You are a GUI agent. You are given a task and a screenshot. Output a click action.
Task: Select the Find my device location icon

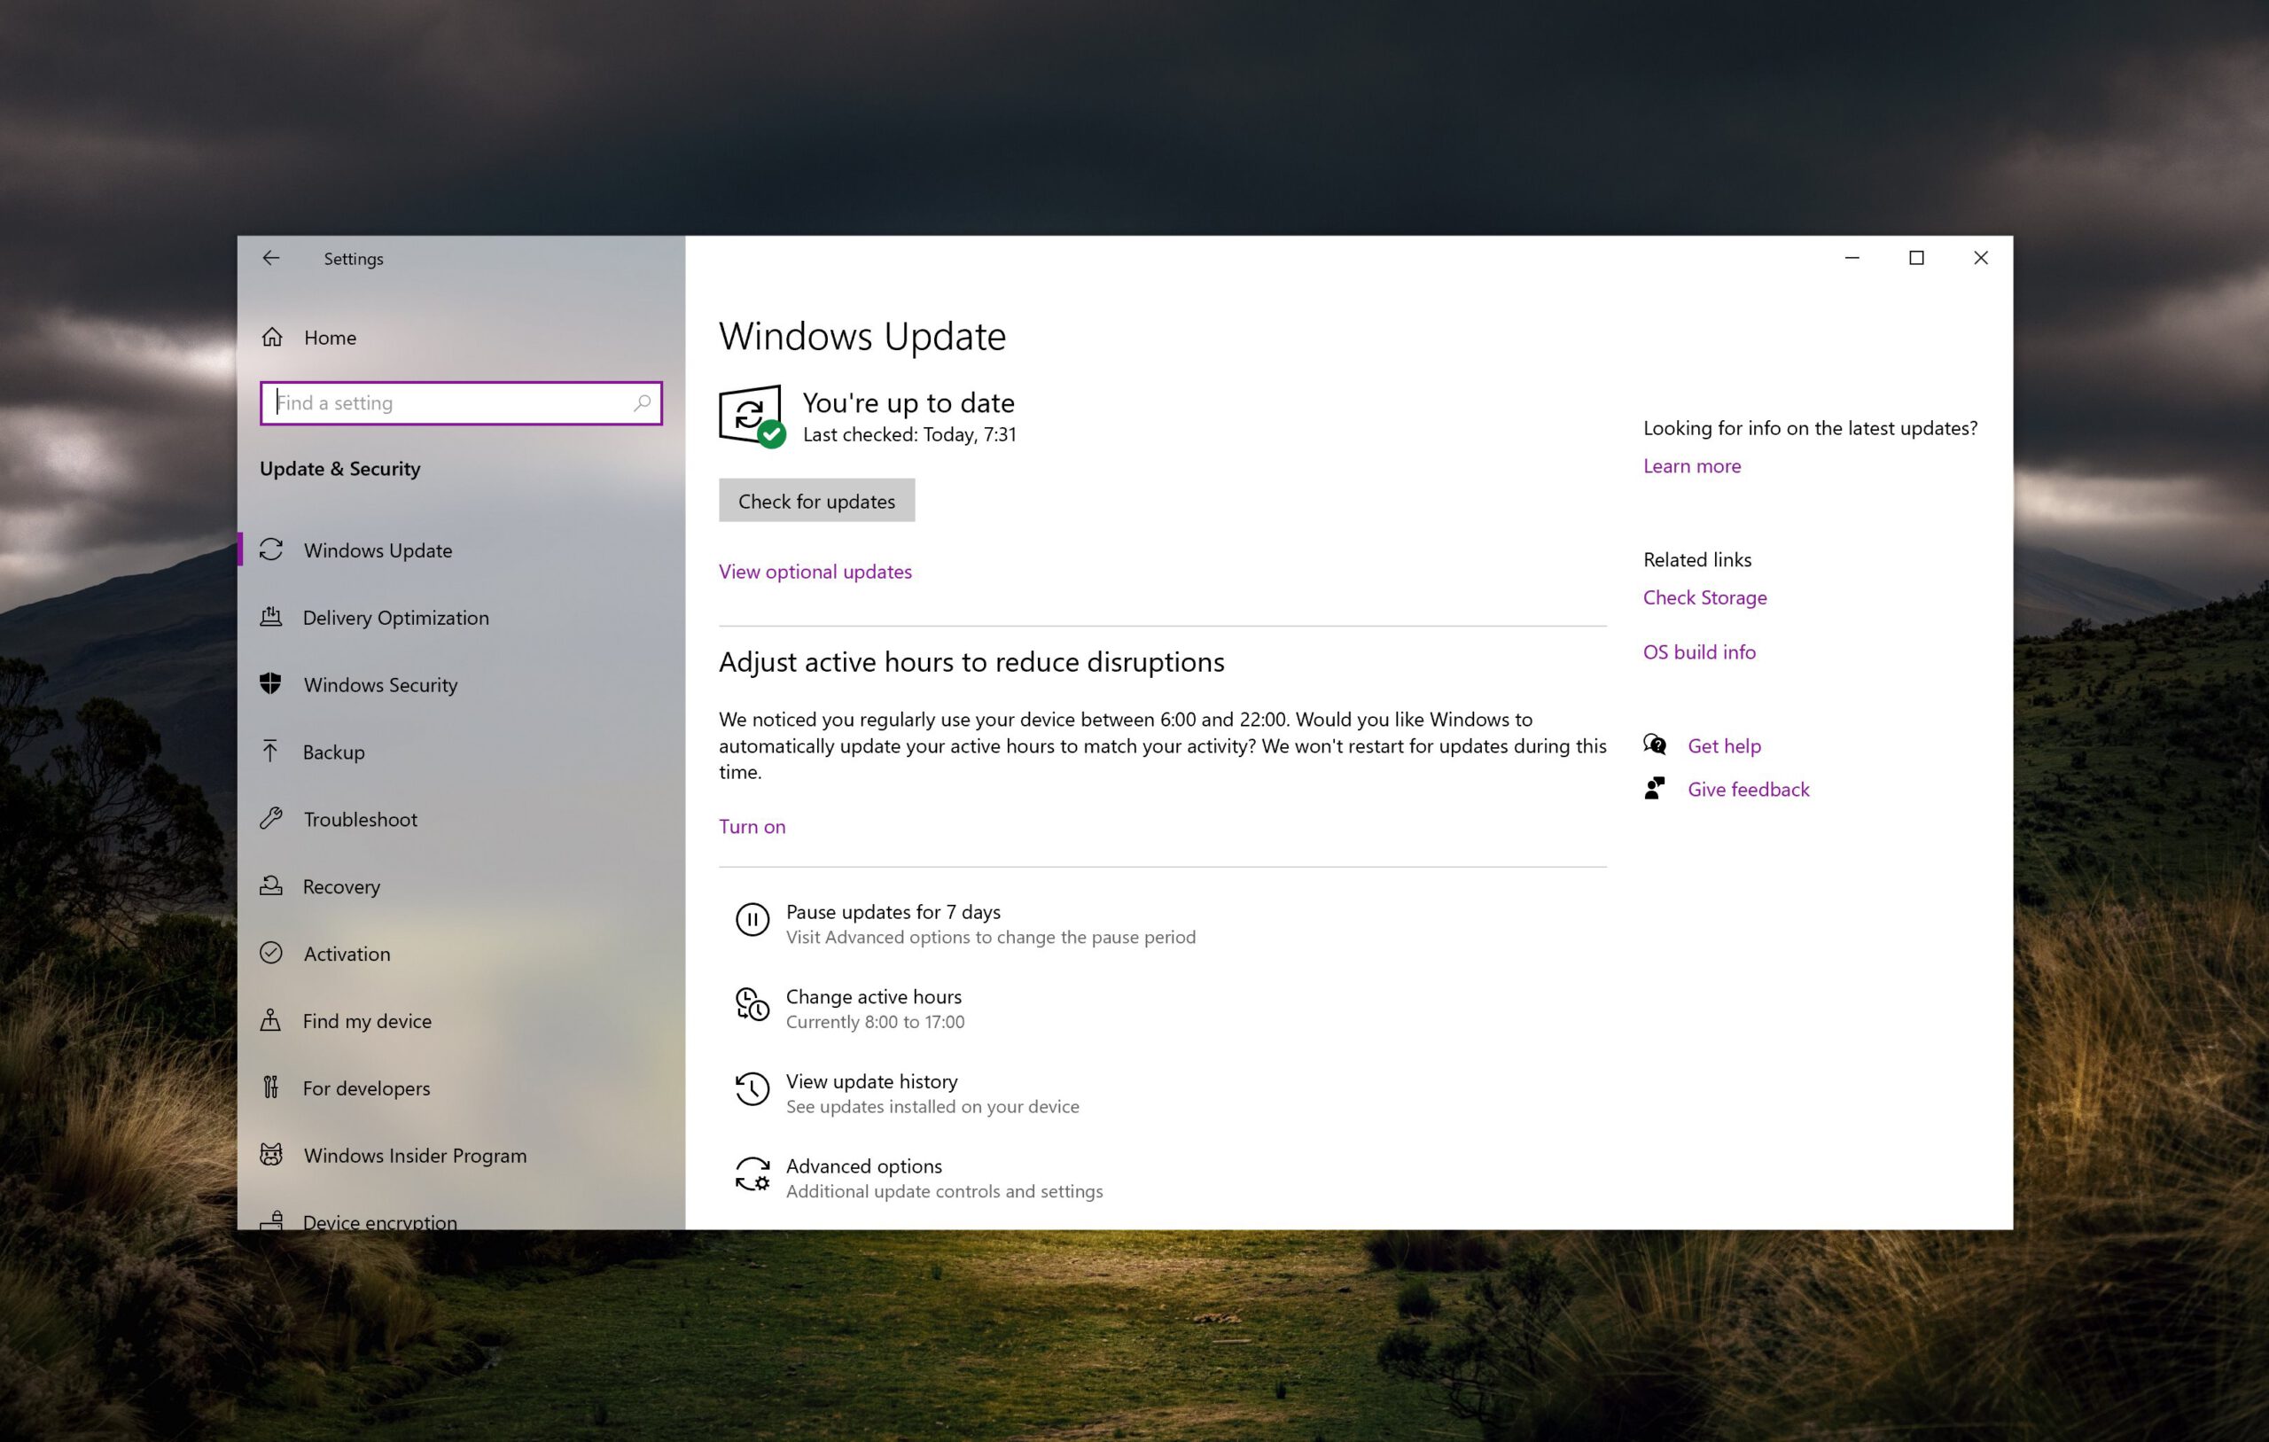coord(270,1021)
